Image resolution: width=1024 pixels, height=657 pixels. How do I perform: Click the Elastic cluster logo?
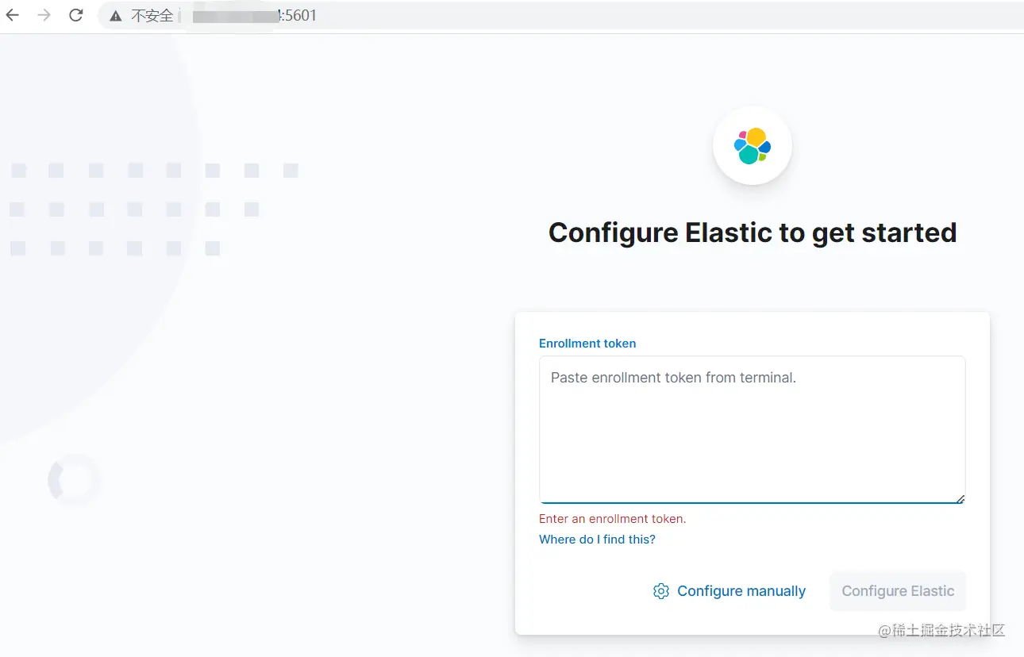tap(753, 146)
